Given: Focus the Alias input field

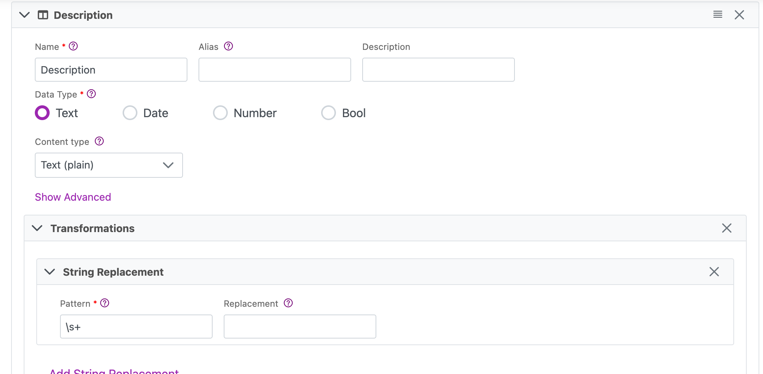Looking at the screenshot, I should 275,69.
